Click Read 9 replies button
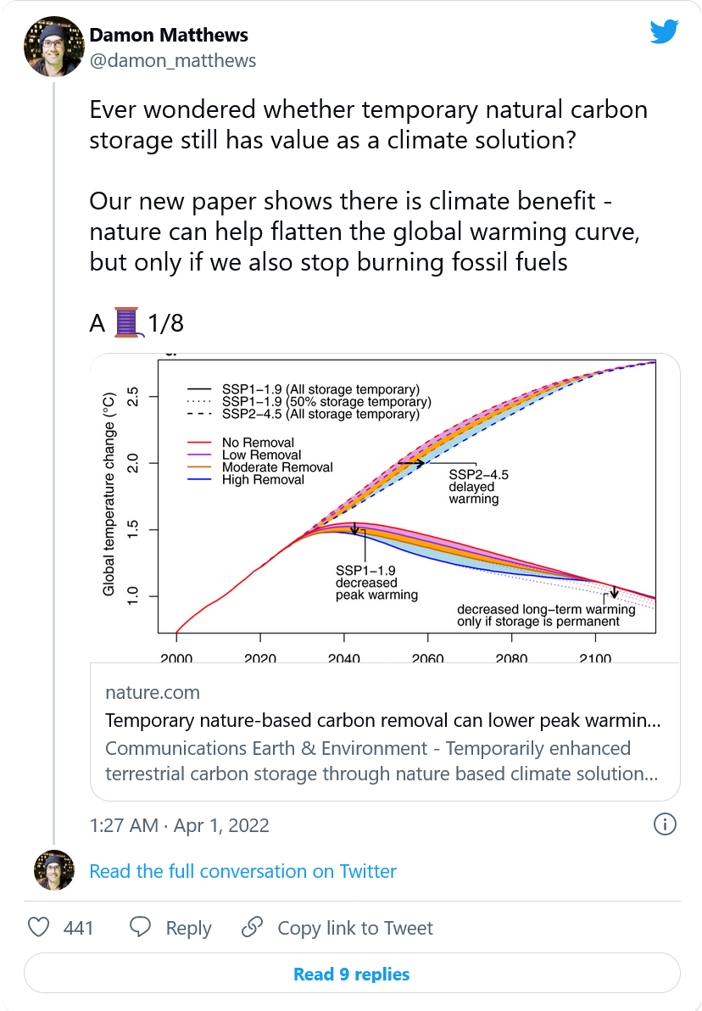Viewport: 702px width, 1011px height. (352, 974)
